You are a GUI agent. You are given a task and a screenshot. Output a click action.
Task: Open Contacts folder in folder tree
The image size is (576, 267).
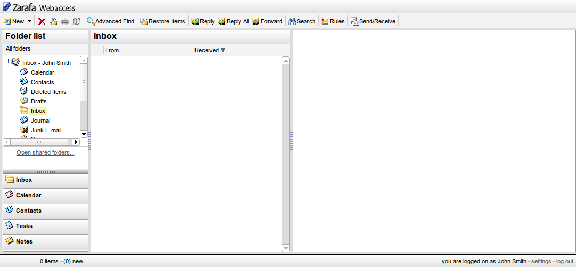42,82
